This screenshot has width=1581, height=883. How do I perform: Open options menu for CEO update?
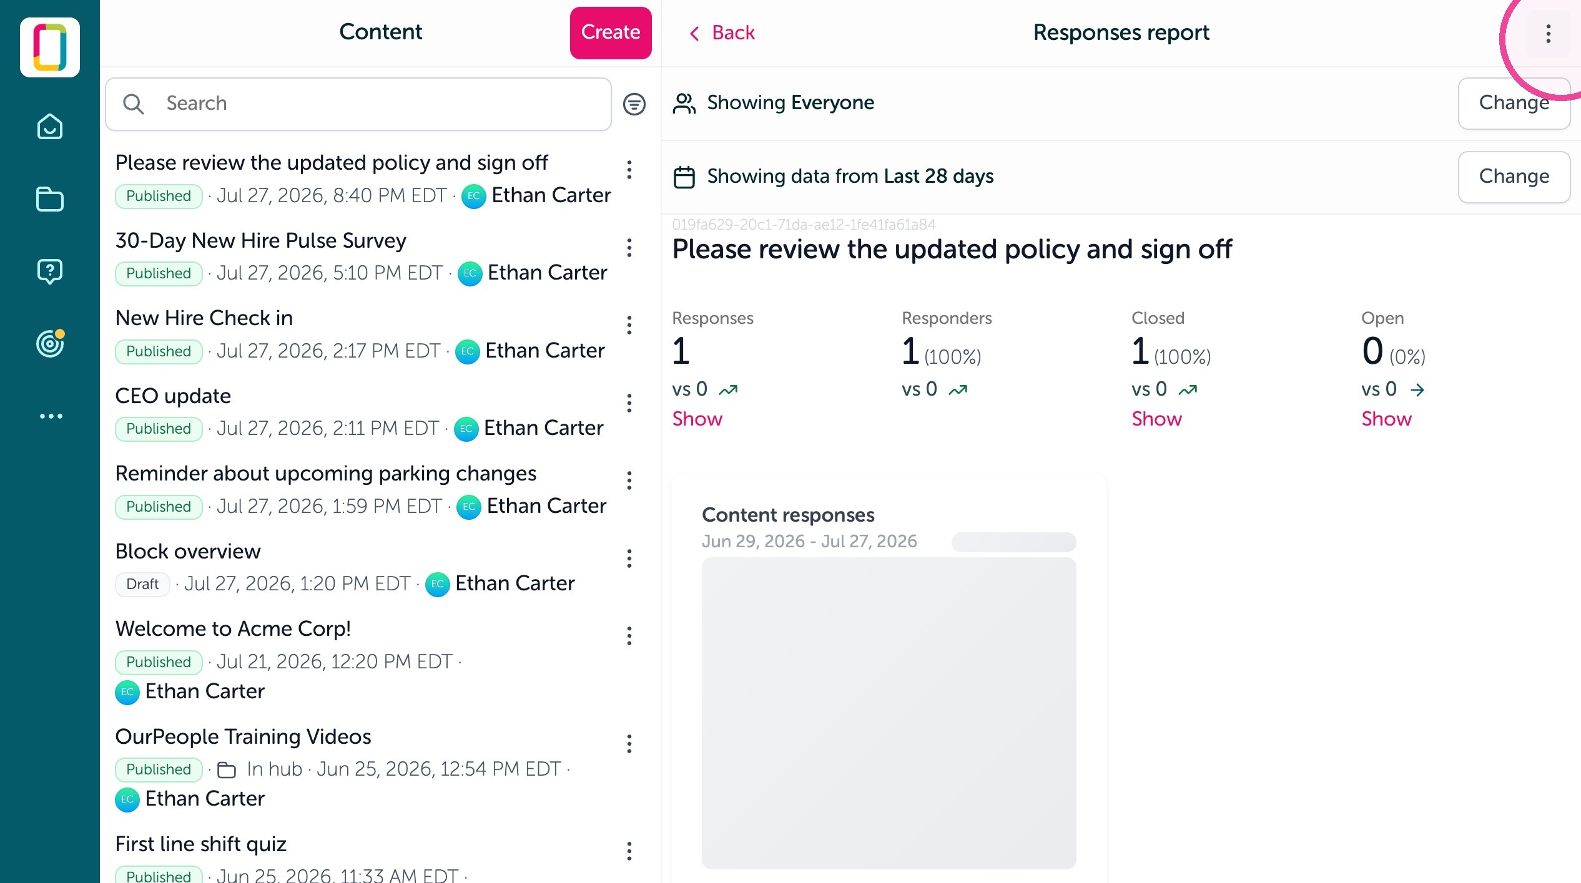629,403
